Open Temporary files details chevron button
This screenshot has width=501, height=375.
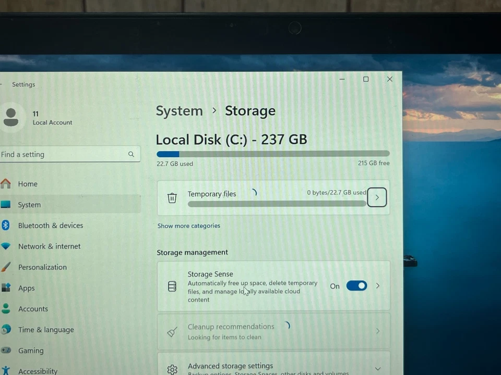click(x=377, y=197)
